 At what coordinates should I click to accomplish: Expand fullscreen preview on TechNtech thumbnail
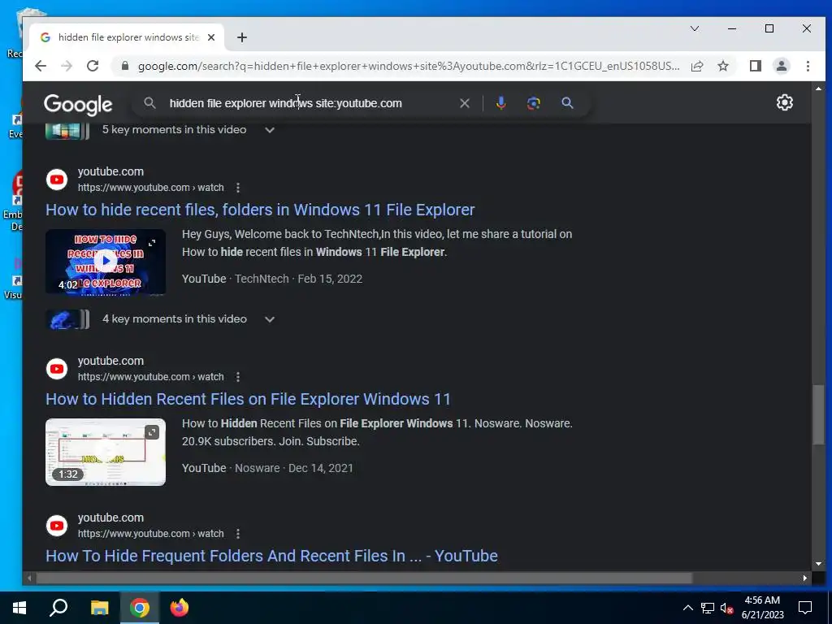click(x=152, y=242)
